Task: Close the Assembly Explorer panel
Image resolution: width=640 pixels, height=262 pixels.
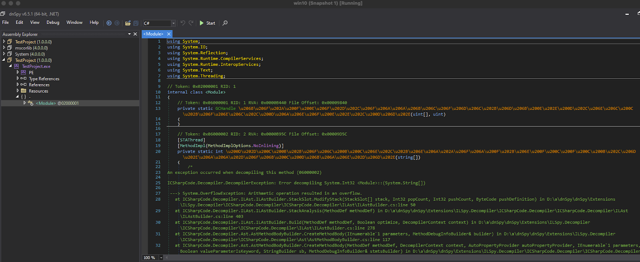Action: (135, 34)
